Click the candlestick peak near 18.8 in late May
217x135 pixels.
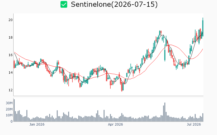coord(160,33)
